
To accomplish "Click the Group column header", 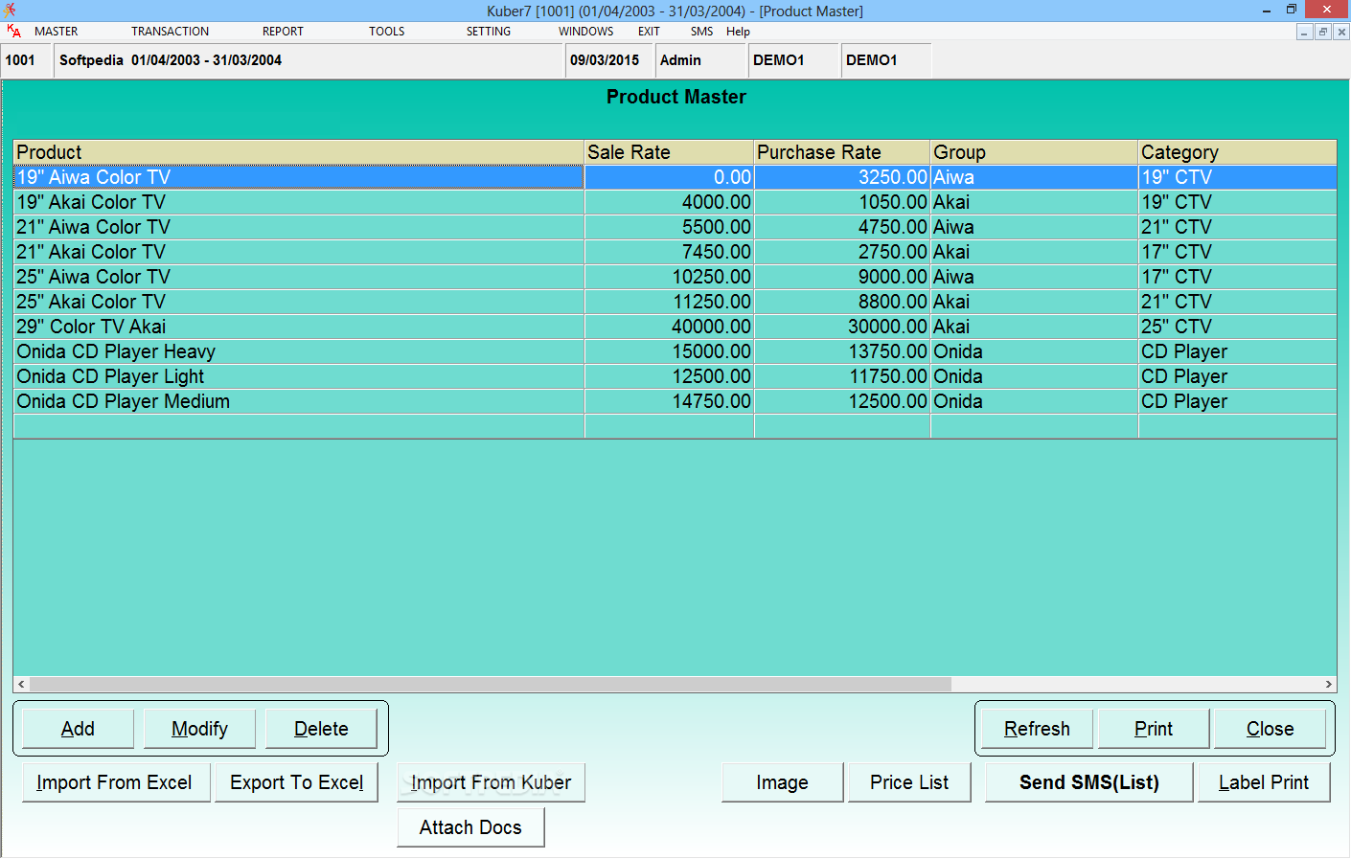I will pos(1034,152).
